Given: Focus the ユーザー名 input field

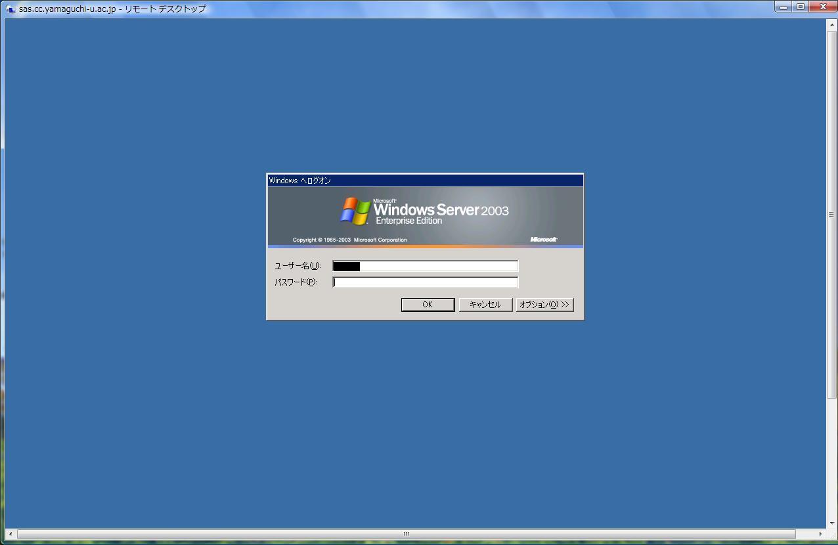Looking at the screenshot, I should point(425,266).
